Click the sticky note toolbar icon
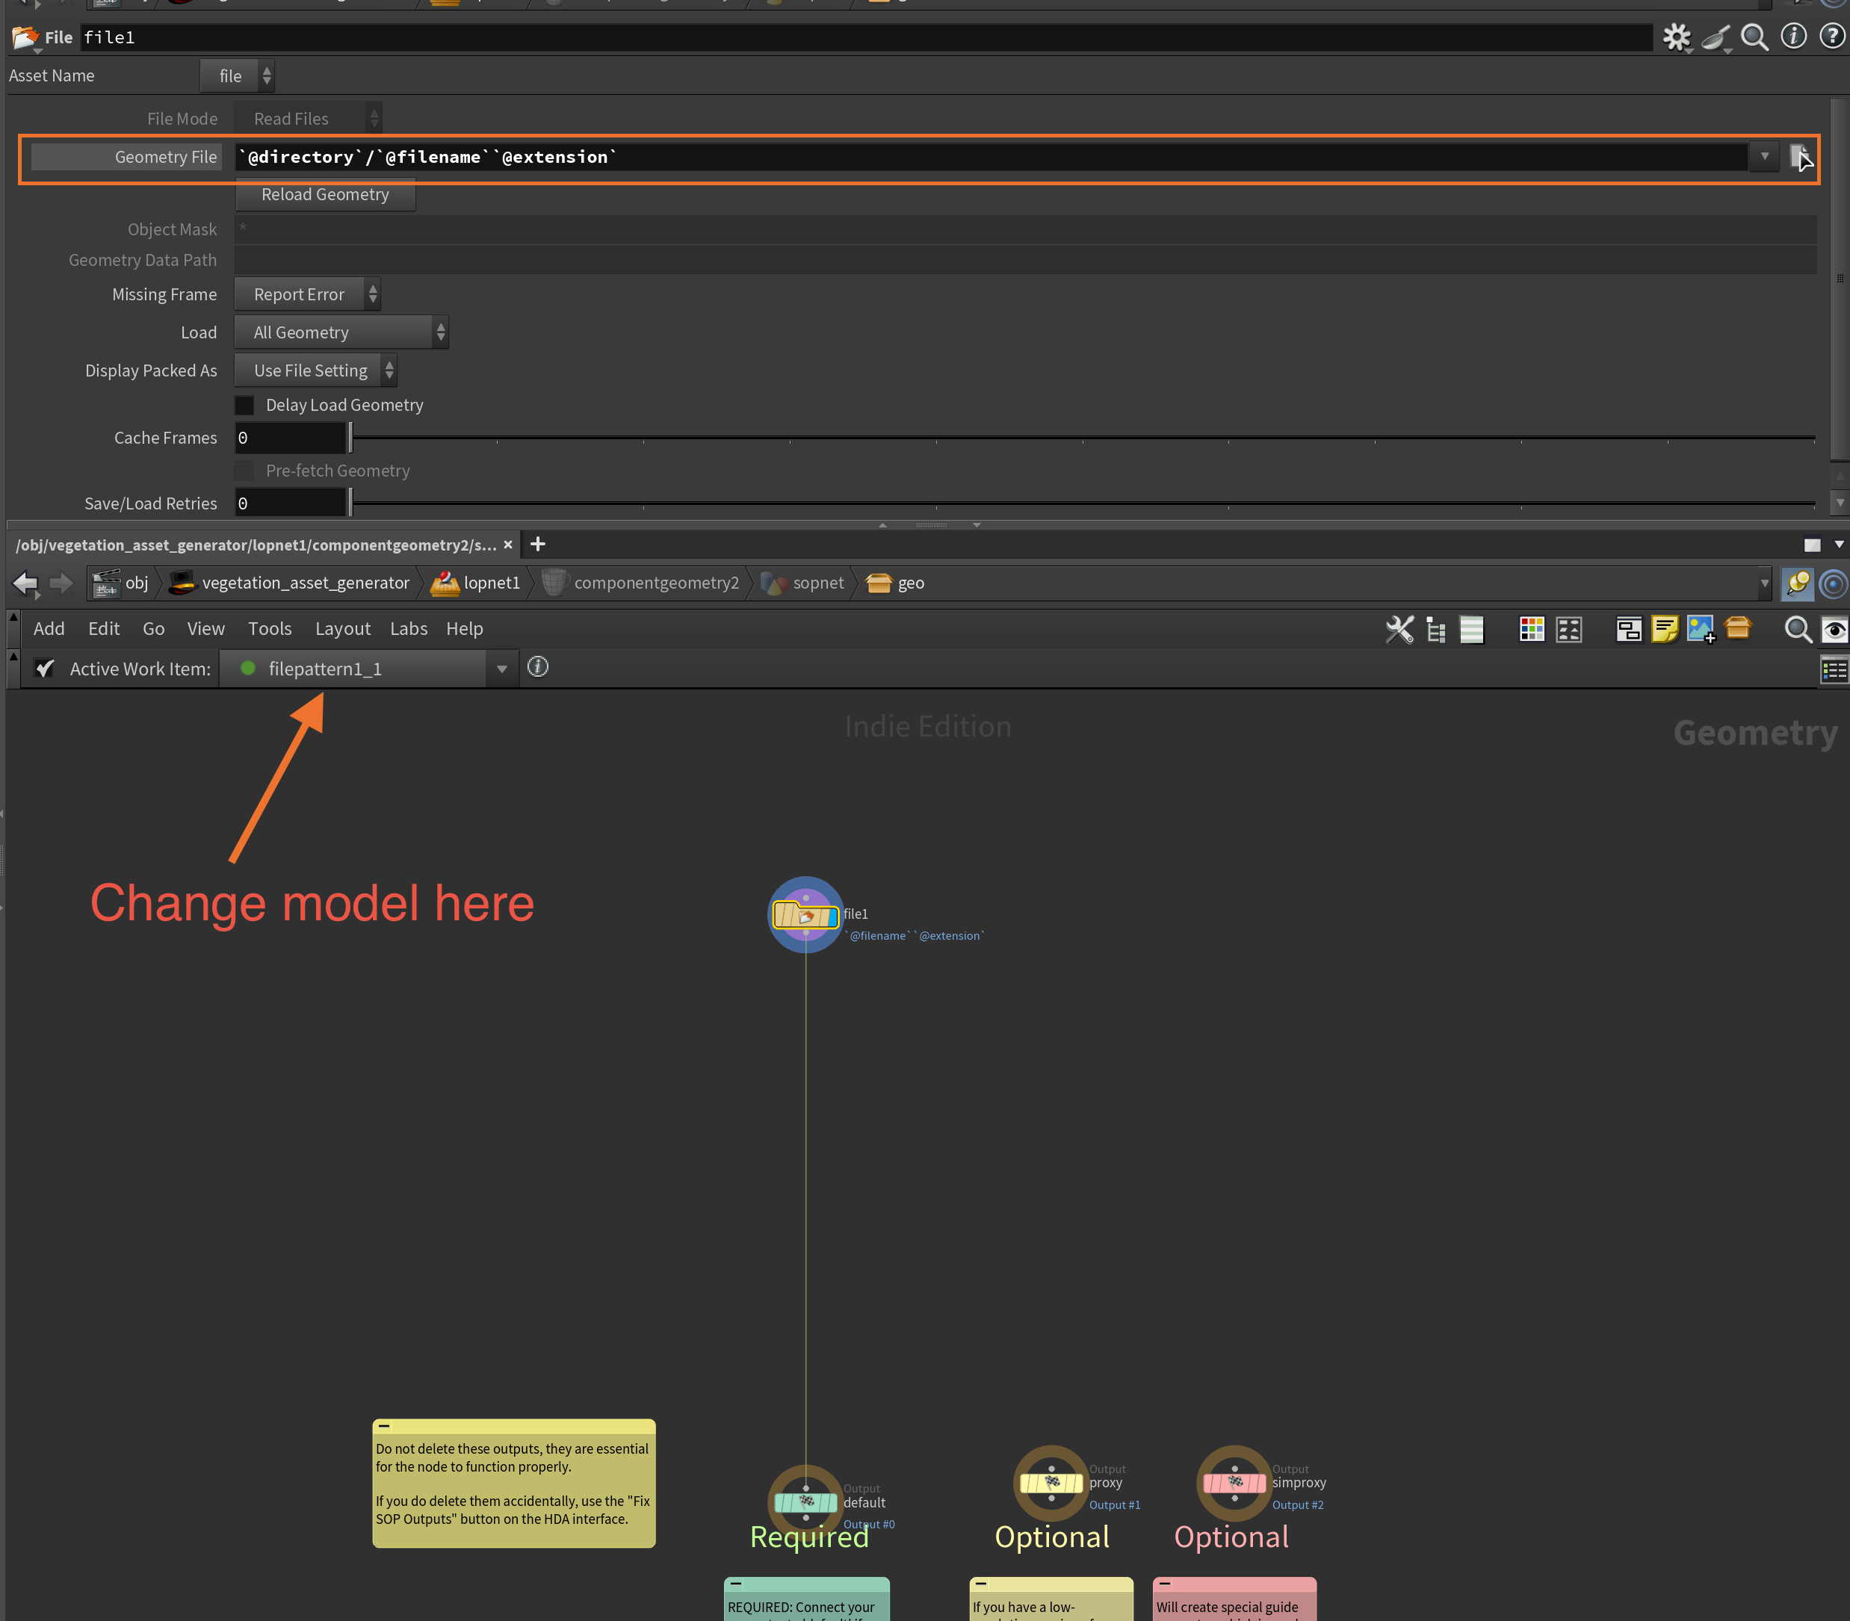 point(1664,629)
